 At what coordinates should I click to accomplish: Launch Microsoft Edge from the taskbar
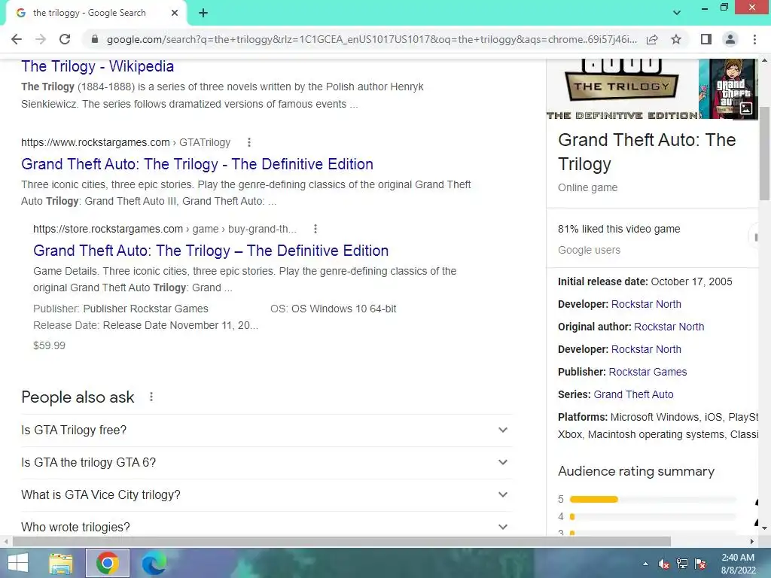154,563
